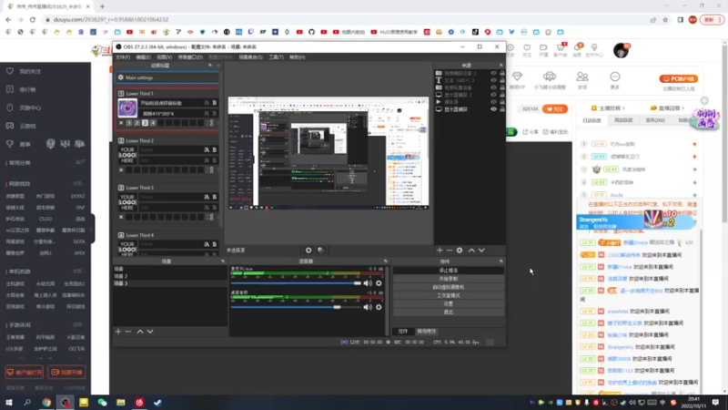Toggle lock on bottom 显示器捕获 source
728x410 pixels.
coord(502,109)
